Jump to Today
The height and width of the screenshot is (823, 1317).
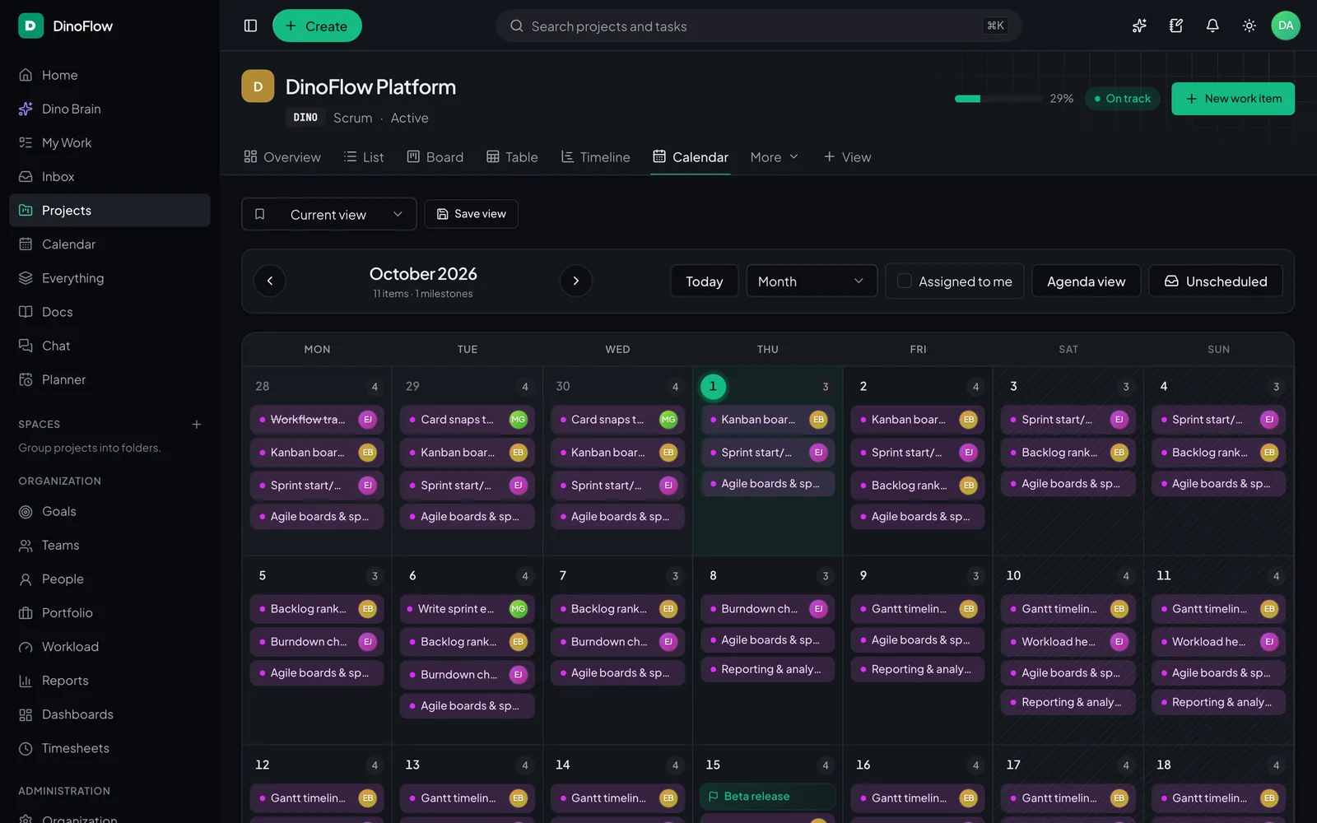pos(704,281)
